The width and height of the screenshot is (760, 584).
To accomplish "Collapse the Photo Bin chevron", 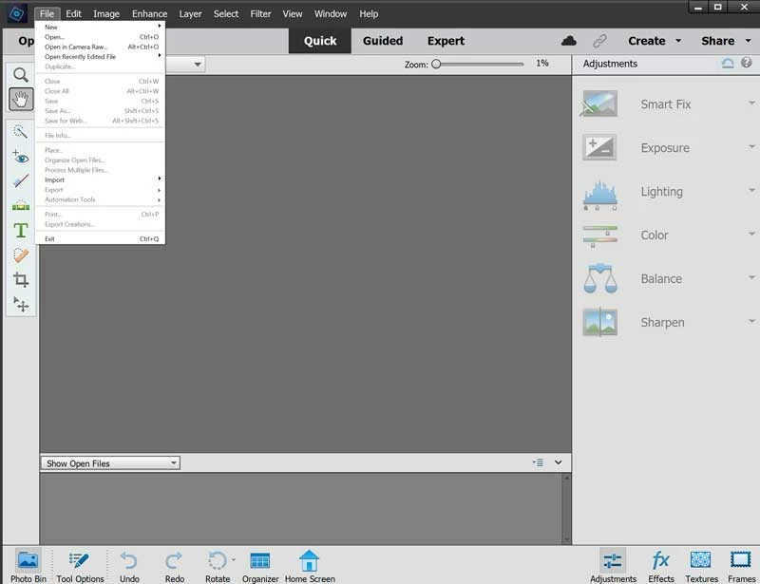I will coord(559,462).
